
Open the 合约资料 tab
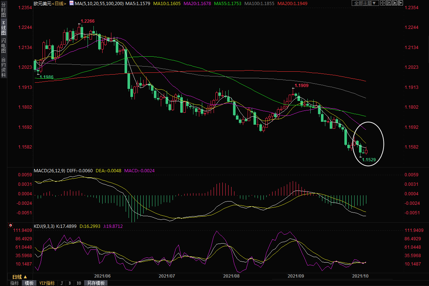3,67
